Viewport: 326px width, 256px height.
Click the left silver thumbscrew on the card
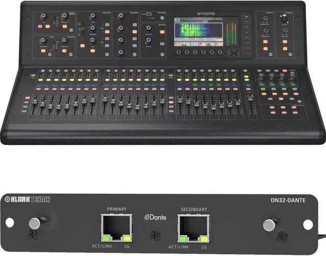tap(35, 223)
